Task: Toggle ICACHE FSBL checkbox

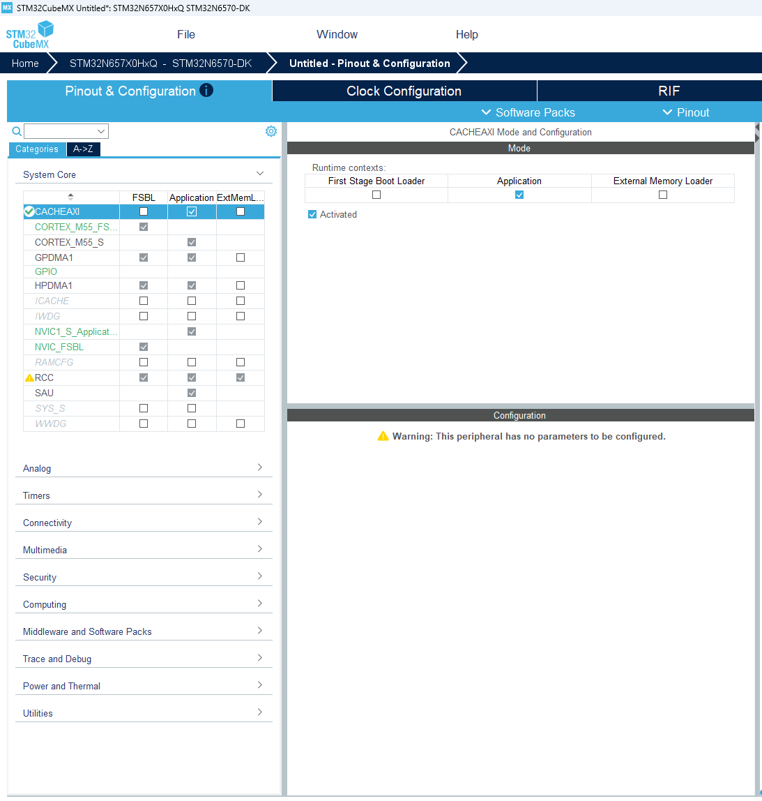Action: click(144, 301)
